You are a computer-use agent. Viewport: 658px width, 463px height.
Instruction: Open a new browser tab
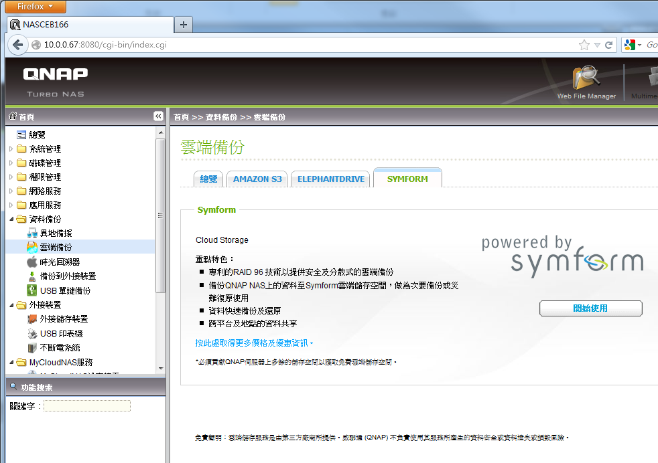184,25
